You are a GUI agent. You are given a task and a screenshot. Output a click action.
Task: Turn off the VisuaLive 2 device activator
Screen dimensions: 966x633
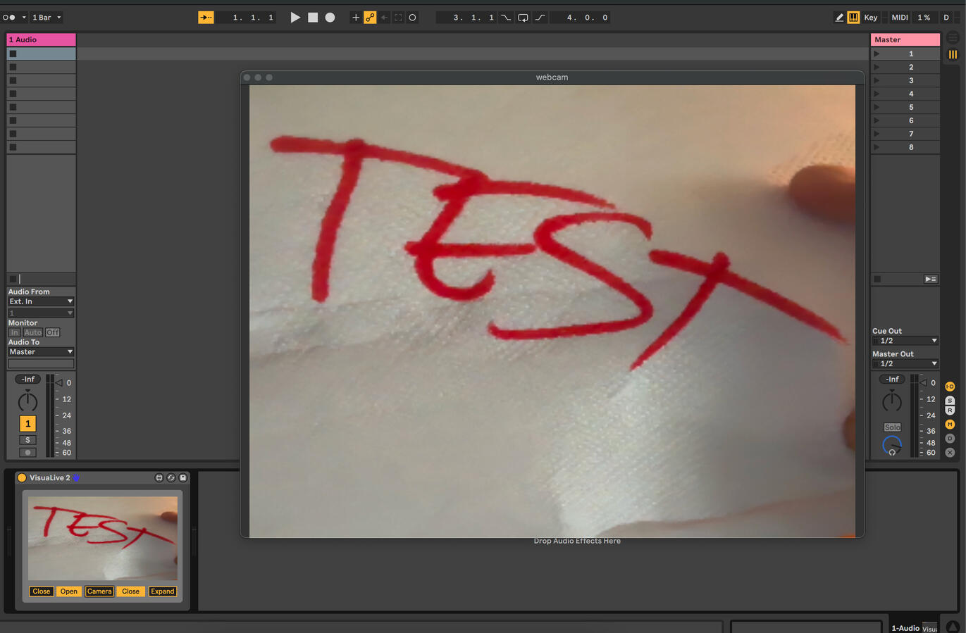click(x=22, y=477)
